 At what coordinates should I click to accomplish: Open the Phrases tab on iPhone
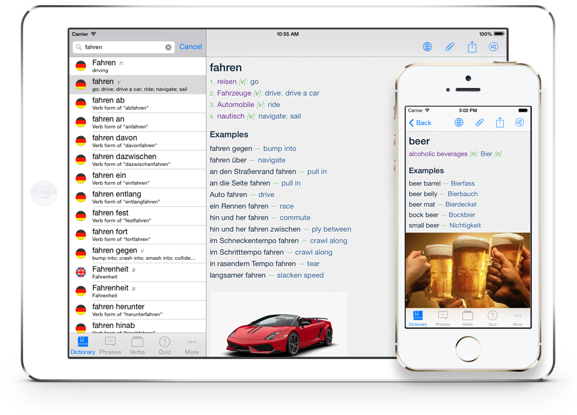click(443, 318)
